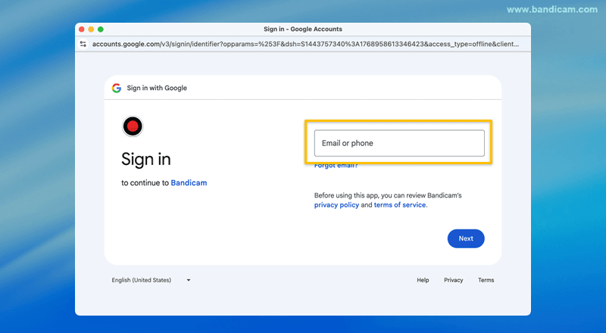The width and height of the screenshot is (606, 333).
Task: Focus the Email or phone field
Action: point(398,143)
